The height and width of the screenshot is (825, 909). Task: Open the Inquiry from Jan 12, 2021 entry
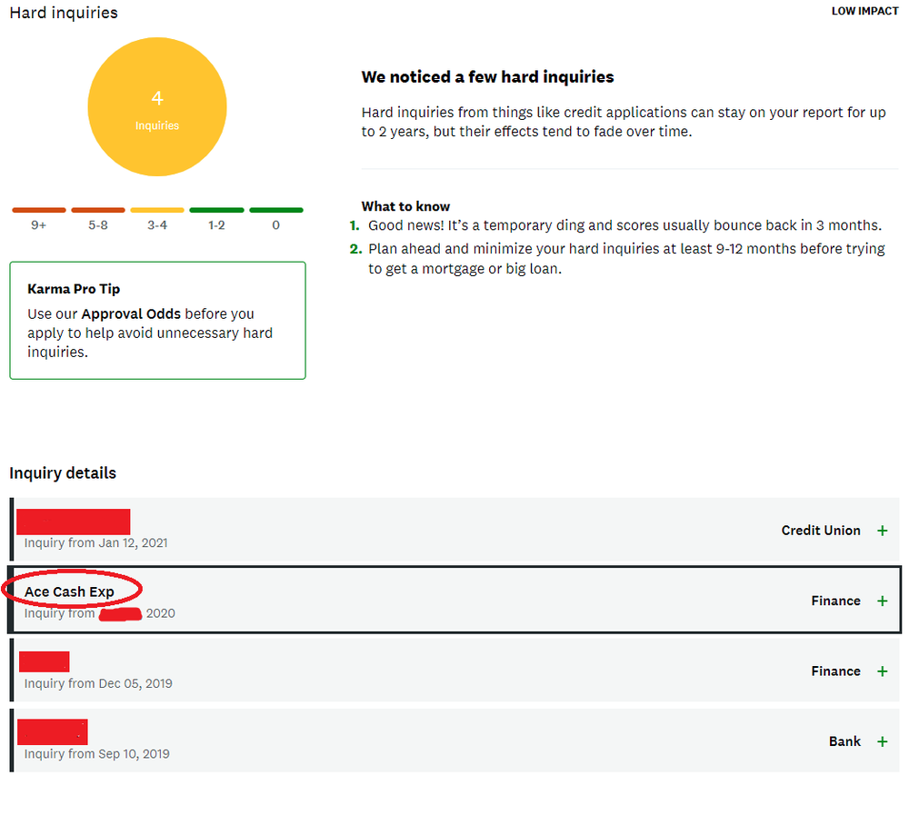tap(95, 542)
